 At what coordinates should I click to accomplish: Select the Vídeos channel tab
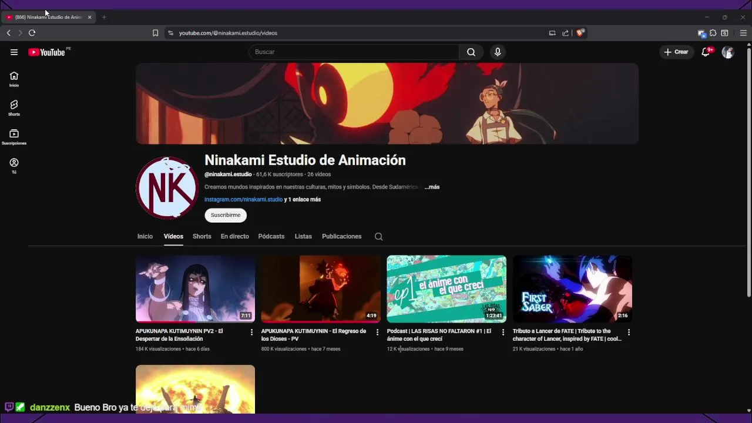pos(173,236)
